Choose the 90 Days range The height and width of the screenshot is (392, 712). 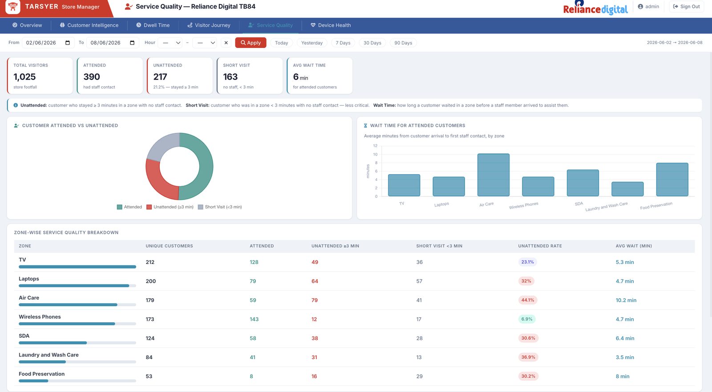click(403, 43)
